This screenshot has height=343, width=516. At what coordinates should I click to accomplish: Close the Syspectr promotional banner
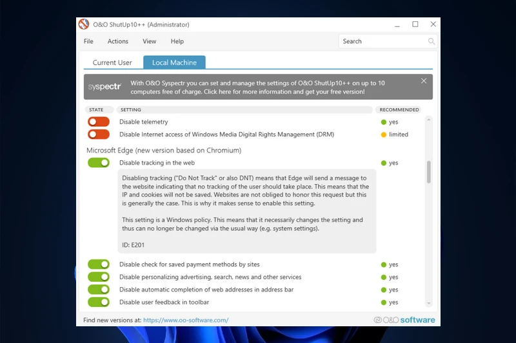424,81
